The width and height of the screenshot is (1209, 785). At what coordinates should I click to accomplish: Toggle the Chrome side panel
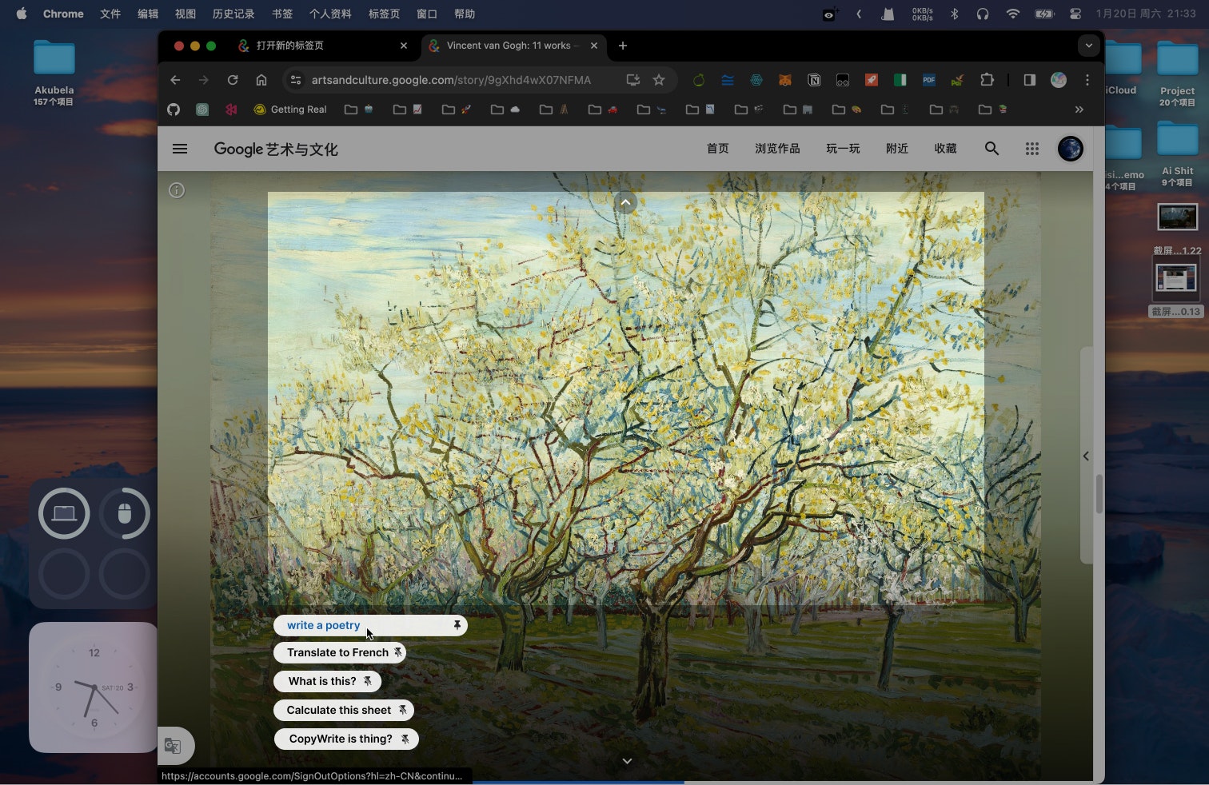click(1030, 80)
